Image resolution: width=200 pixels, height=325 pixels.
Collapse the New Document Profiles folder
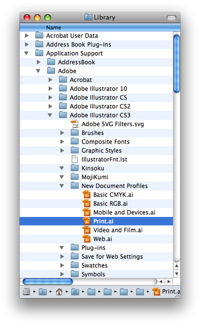pos(62,186)
